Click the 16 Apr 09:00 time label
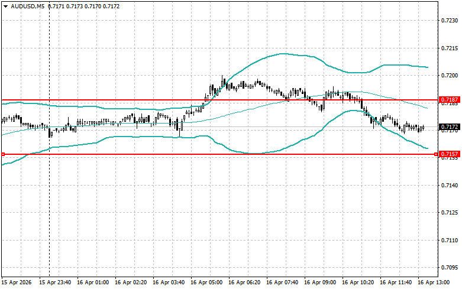This screenshot has width=462, height=289. [320, 282]
